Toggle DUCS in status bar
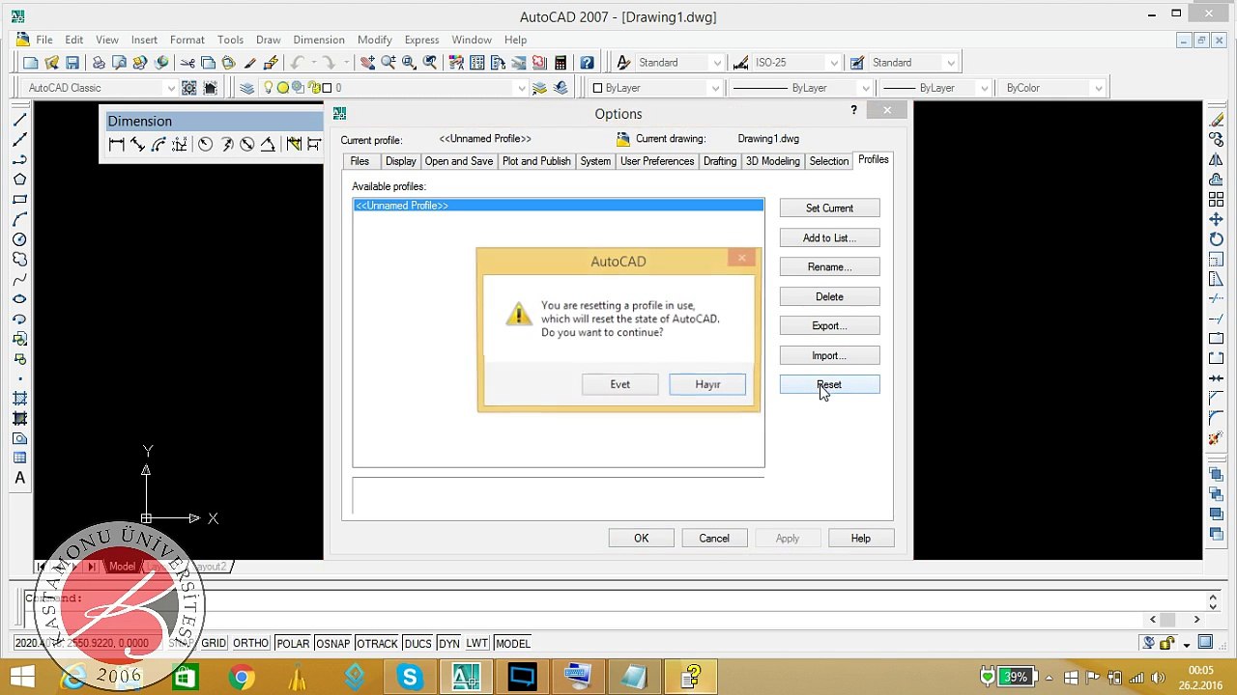Screen dimensions: 1237x695 point(418,644)
